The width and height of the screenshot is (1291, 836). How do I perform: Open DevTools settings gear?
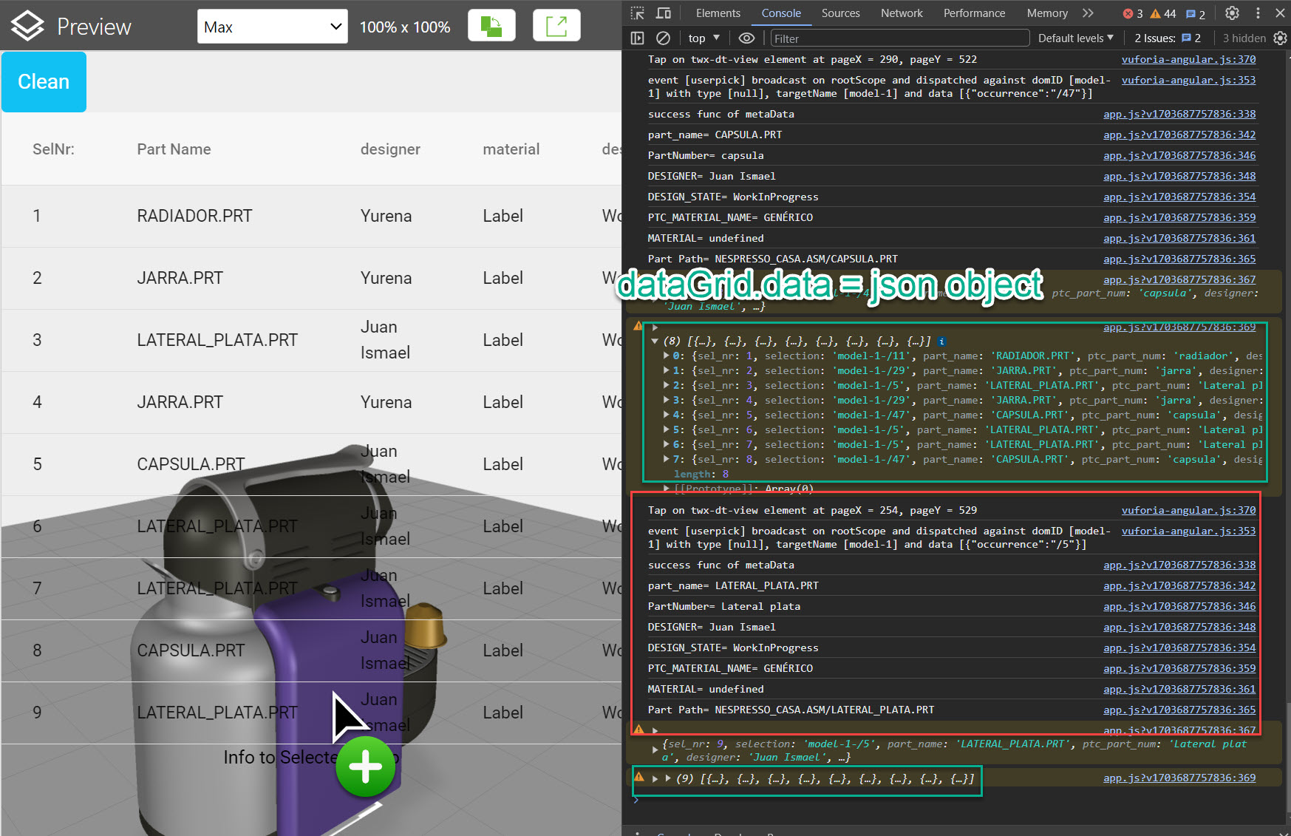1232,13
